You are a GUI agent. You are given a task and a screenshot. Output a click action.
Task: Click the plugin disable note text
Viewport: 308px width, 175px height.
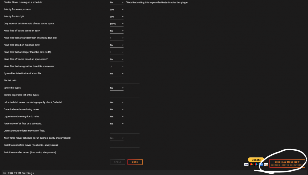click(x=157, y=2)
